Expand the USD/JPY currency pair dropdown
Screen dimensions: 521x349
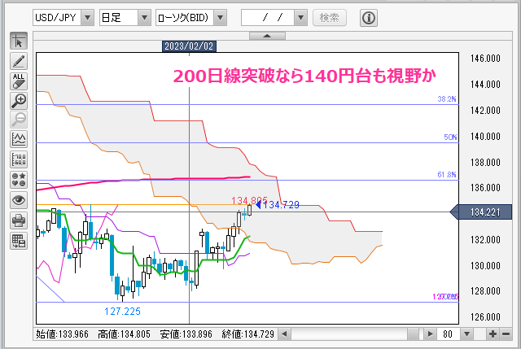click(87, 18)
